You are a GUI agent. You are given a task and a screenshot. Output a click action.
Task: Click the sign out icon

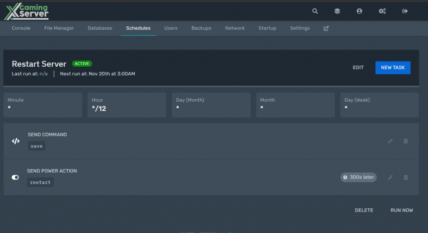[x=405, y=11]
